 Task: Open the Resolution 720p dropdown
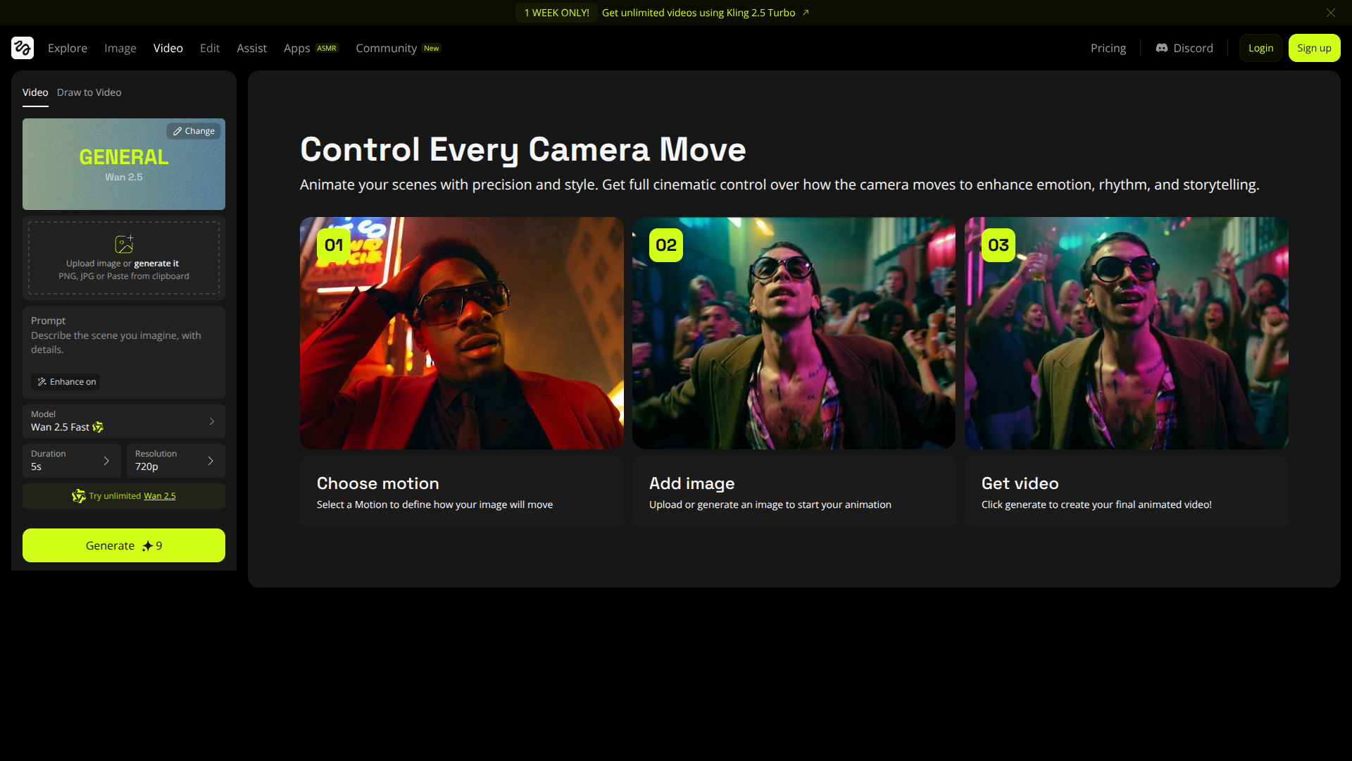[x=175, y=461]
